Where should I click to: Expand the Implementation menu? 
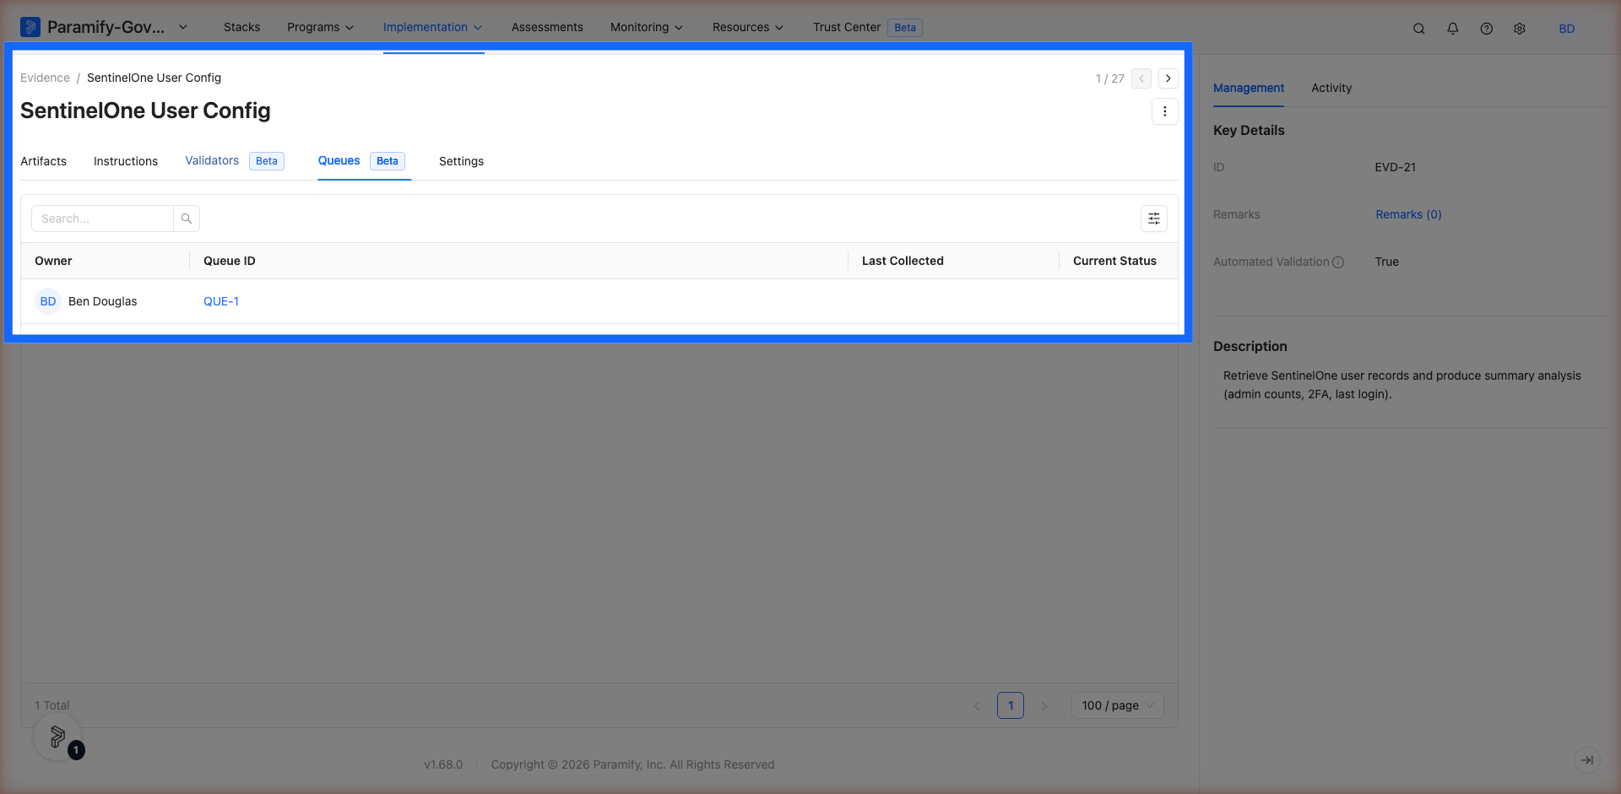coord(433,27)
